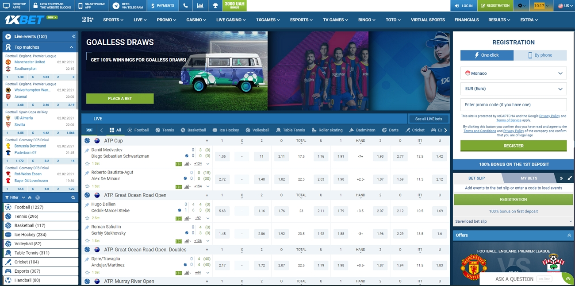Image resolution: width=575 pixels, height=286 pixels.
Task: Select Volleyball in the live sports bar
Action: point(257,130)
